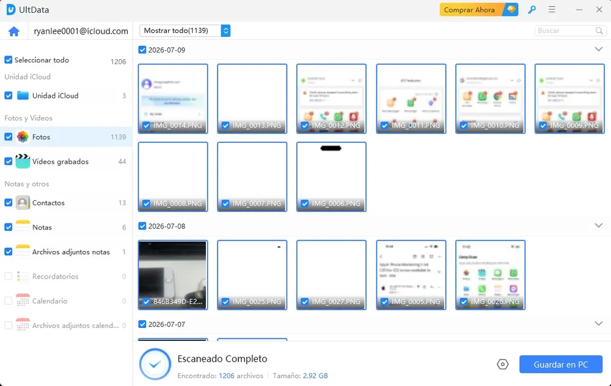Collapse the 2026-07-09 group chevron
Image resolution: width=611 pixels, height=386 pixels.
599,49
